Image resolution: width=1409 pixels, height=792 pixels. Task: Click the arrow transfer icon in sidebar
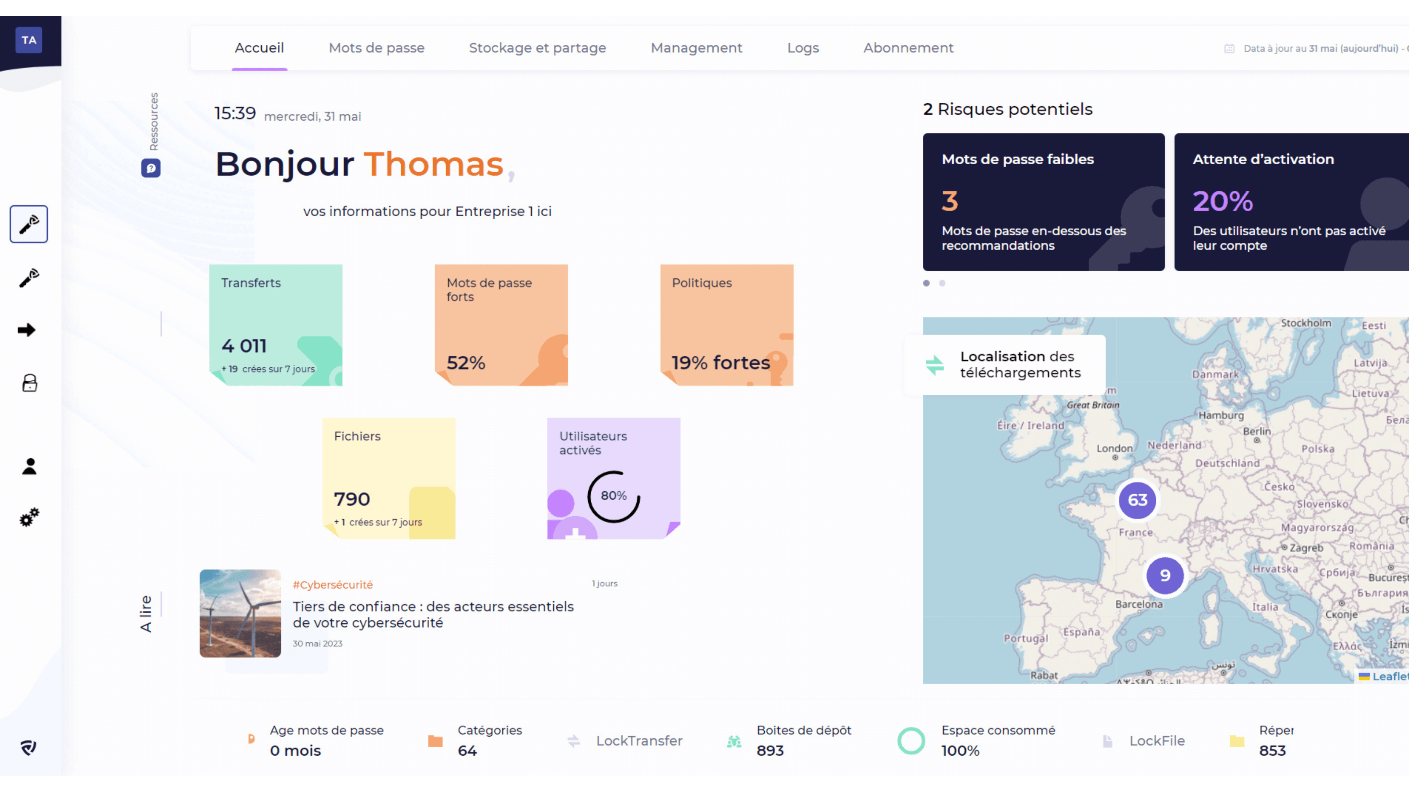(27, 330)
